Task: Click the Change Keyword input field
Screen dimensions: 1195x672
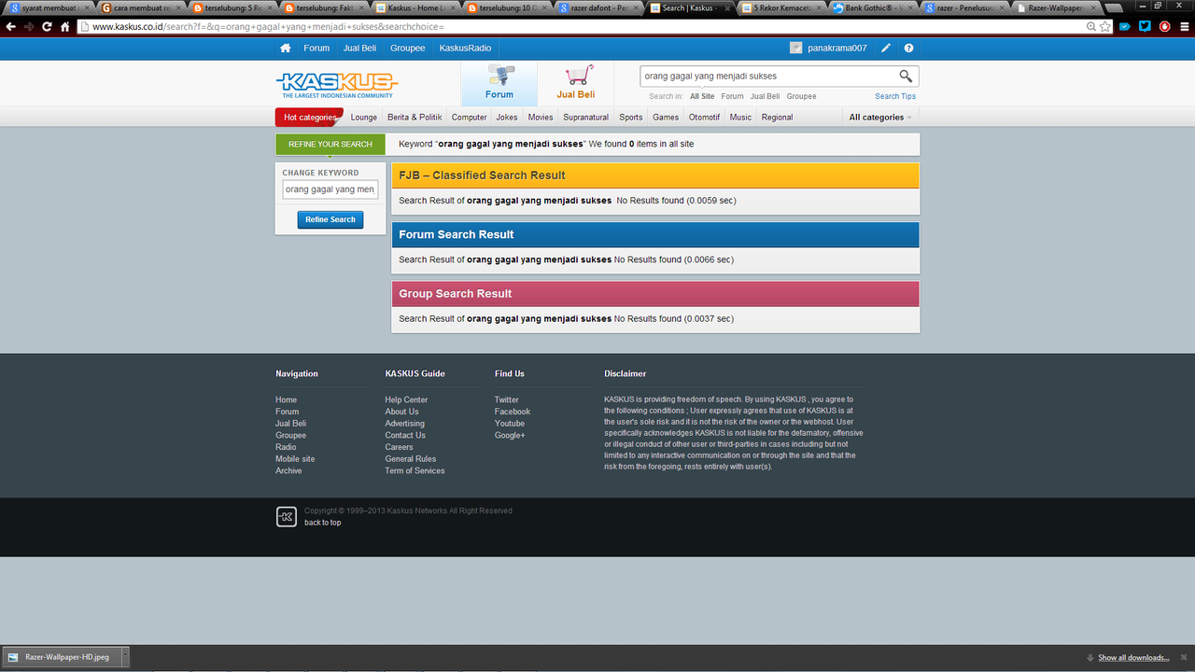Action: point(330,189)
